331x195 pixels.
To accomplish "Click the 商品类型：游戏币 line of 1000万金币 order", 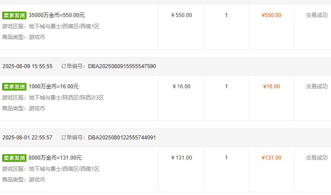I will point(23,108).
